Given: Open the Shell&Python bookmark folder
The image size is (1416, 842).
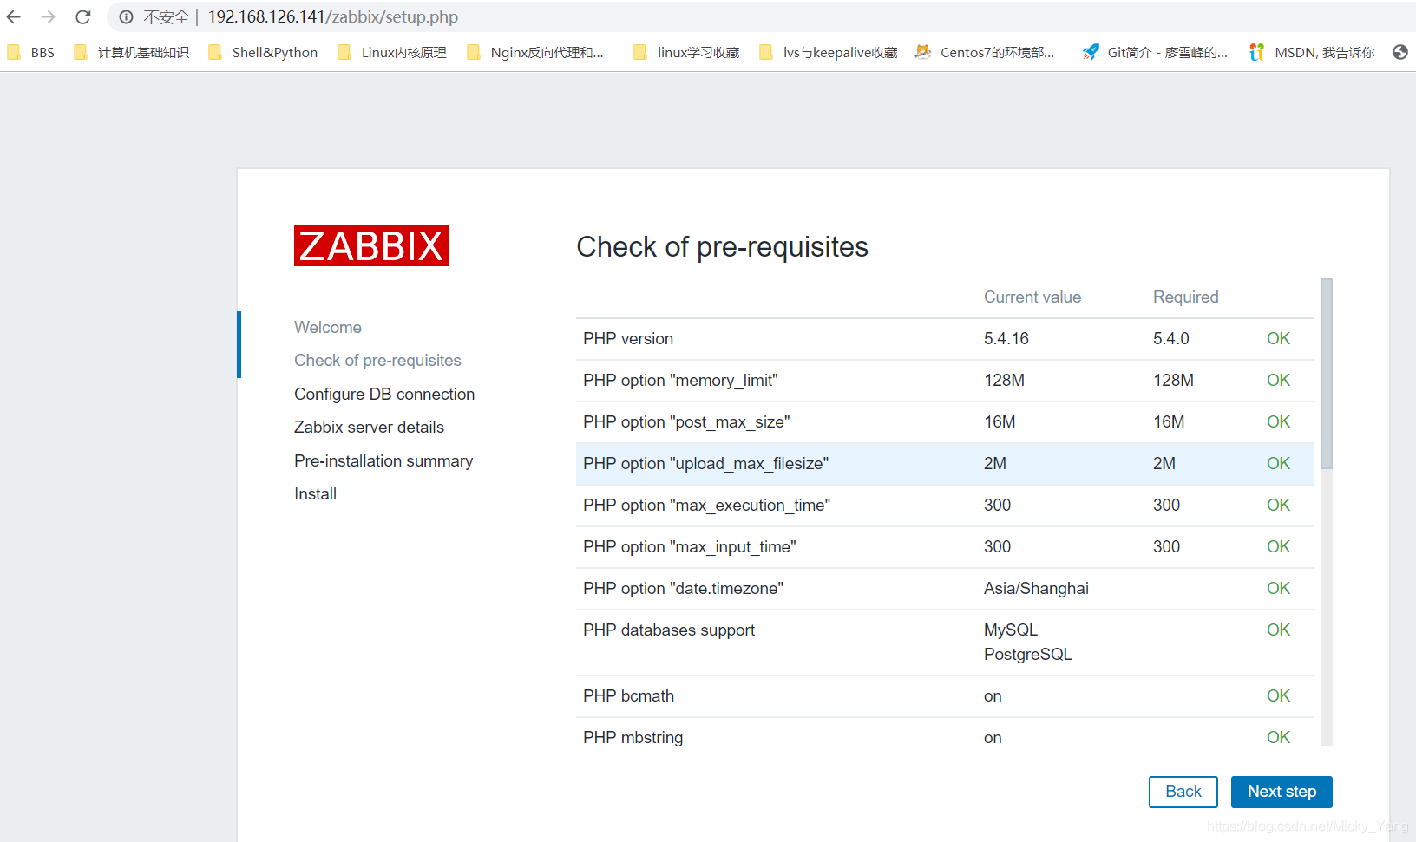Looking at the screenshot, I should (x=264, y=53).
